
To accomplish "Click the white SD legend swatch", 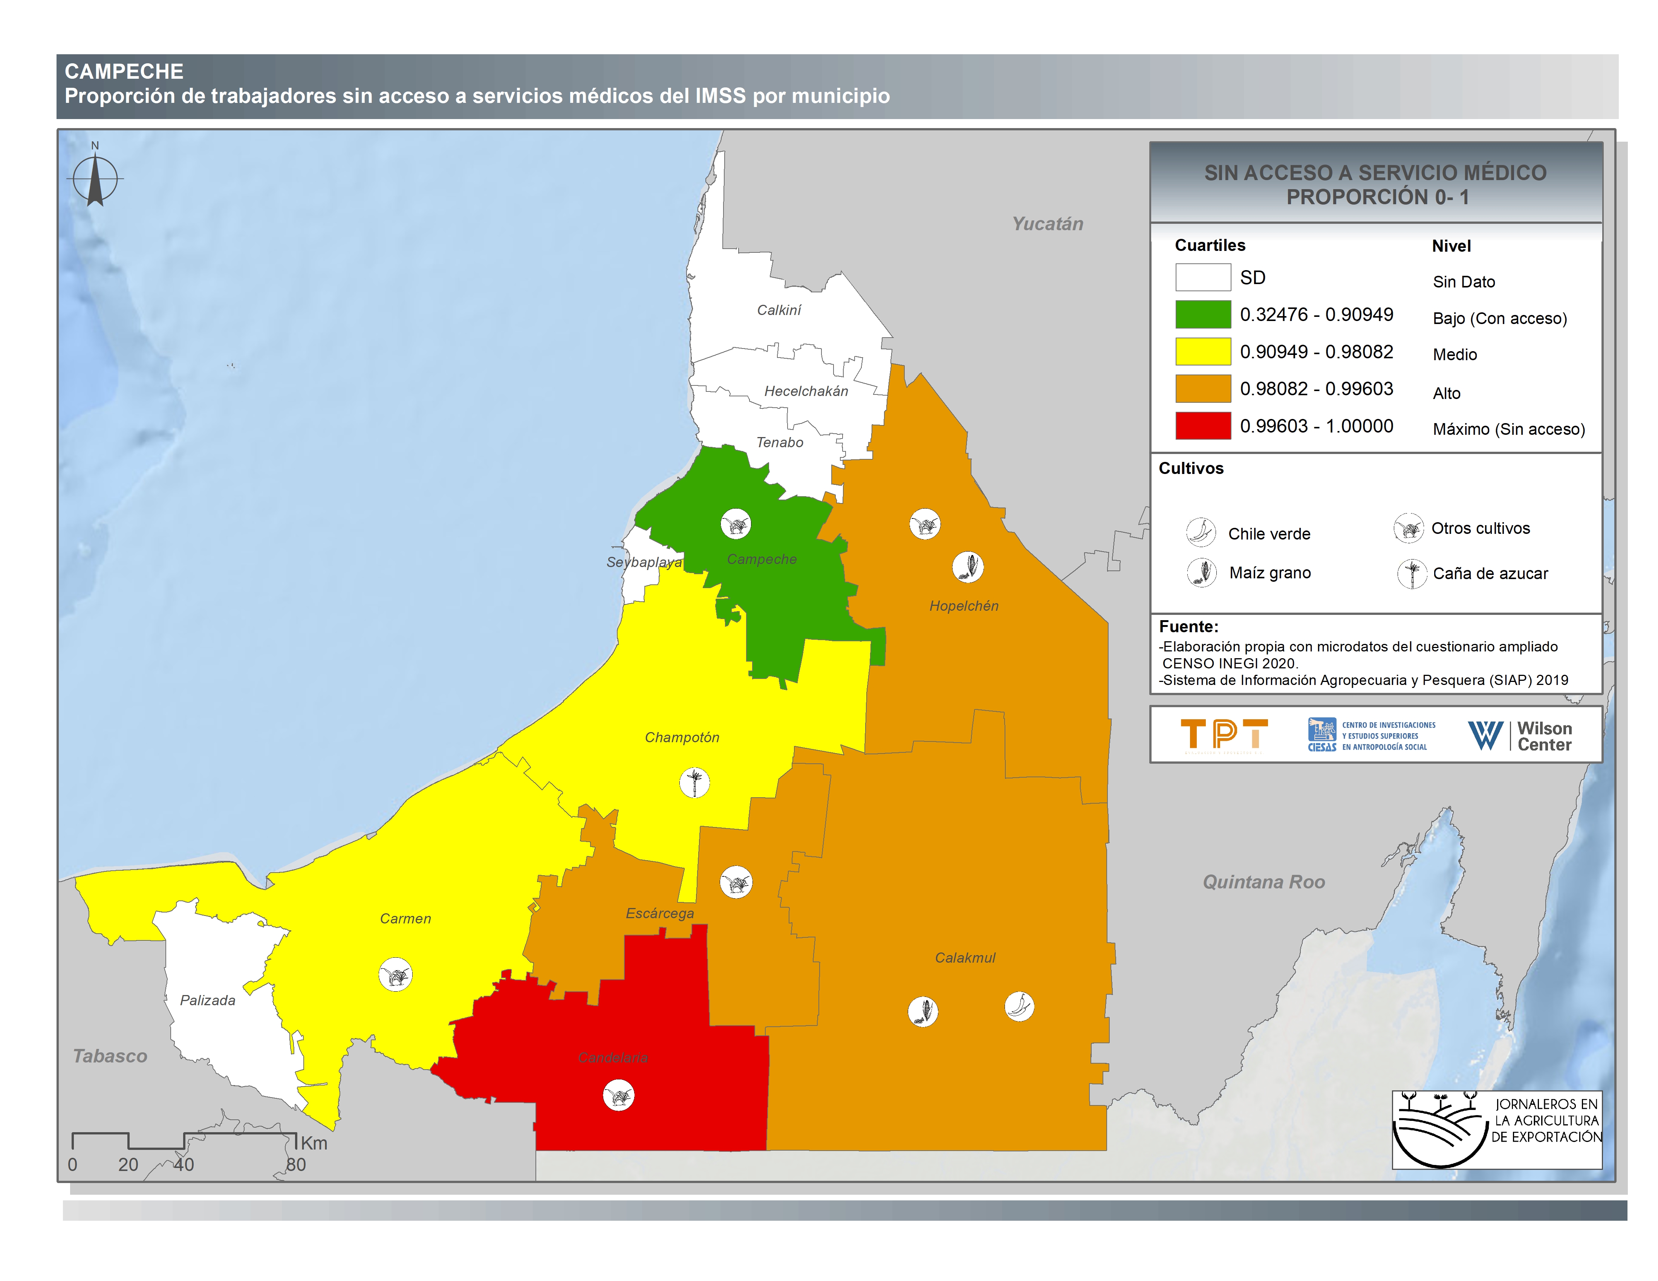I will (1202, 277).
